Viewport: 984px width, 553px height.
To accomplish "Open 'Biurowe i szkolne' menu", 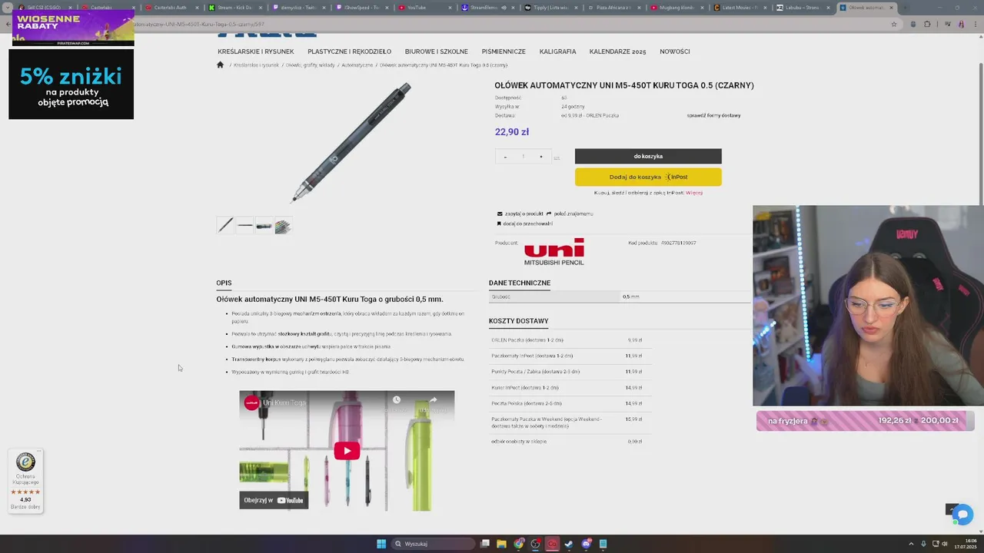I will [x=437, y=51].
